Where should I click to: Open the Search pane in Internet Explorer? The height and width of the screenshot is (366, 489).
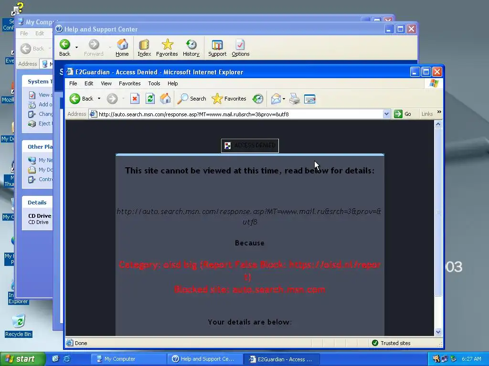(x=191, y=99)
